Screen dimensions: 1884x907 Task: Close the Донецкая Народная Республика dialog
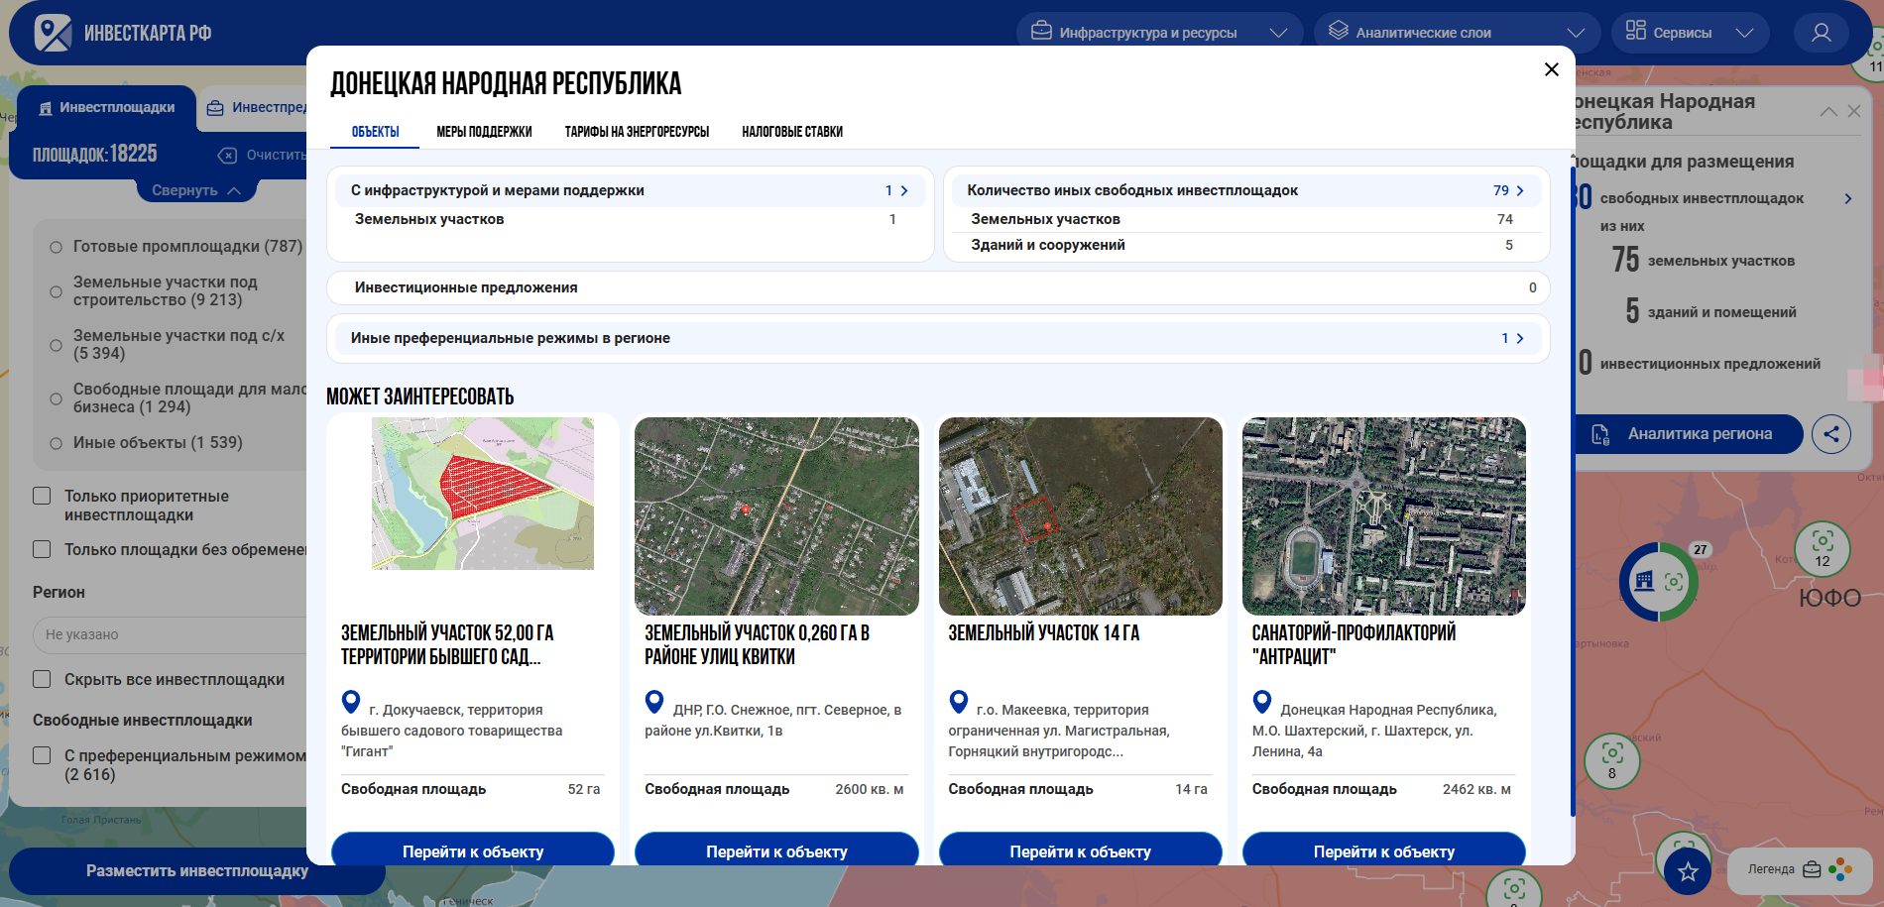pos(1551,69)
